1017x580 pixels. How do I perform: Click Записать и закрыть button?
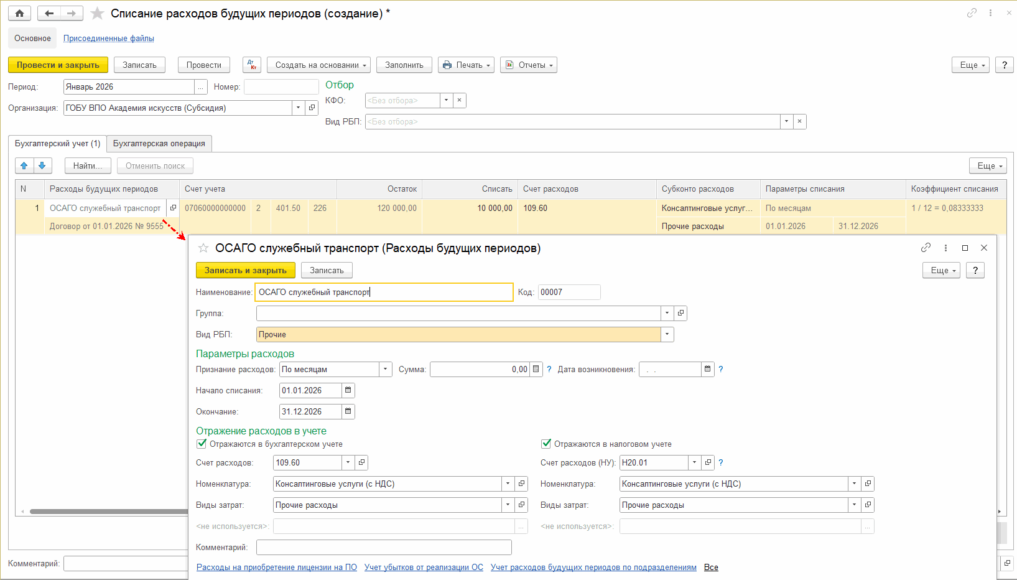[x=245, y=270]
